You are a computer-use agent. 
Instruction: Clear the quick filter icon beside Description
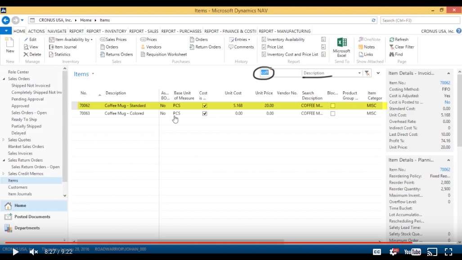point(367,73)
